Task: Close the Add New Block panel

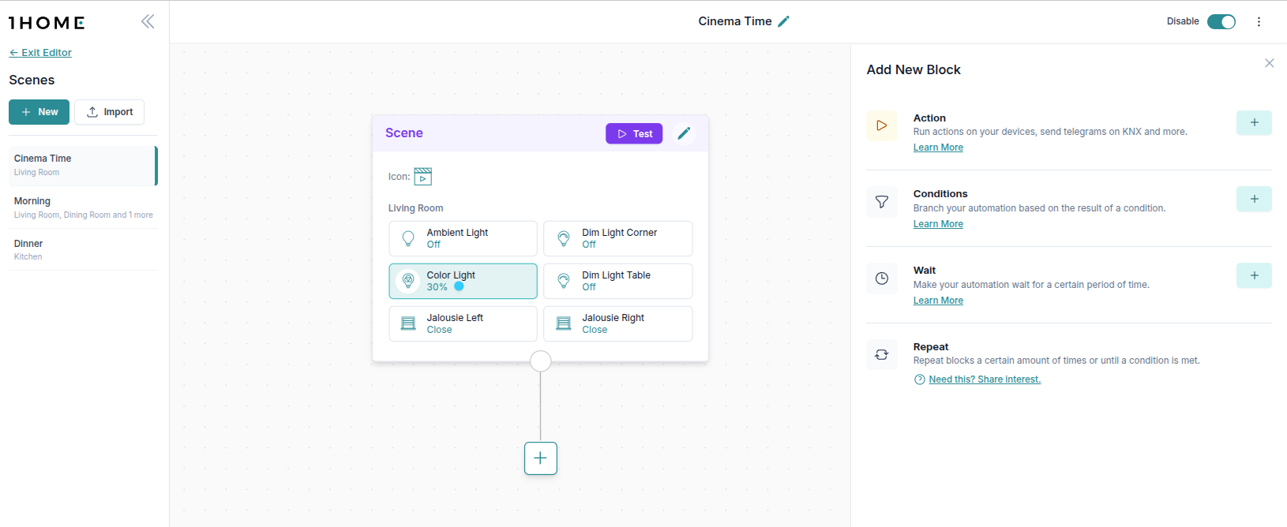Action: click(x=1269, y=63)
